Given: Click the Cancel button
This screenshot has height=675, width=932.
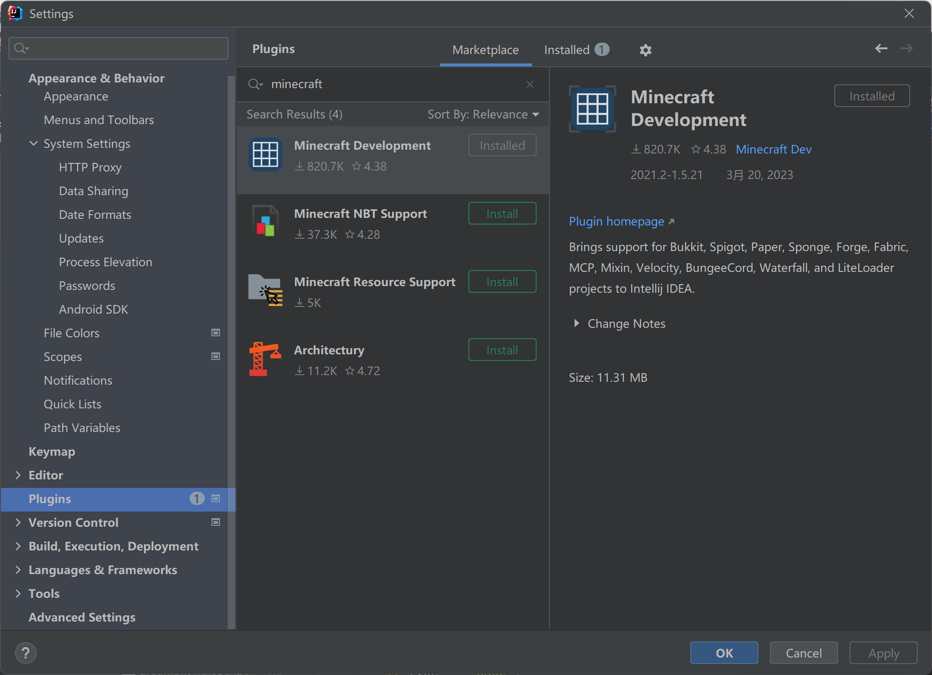Looking at the screenshot, I should (x=804, y=653).
